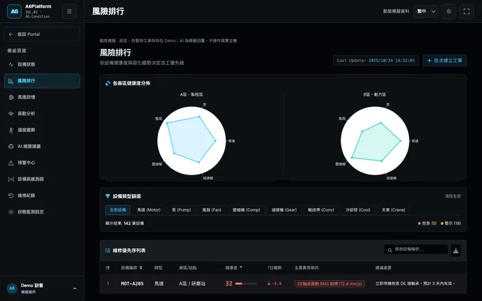Open 馬達詳情 sidebar page
This screenshot has width=482, height=301.
(42, 97)
